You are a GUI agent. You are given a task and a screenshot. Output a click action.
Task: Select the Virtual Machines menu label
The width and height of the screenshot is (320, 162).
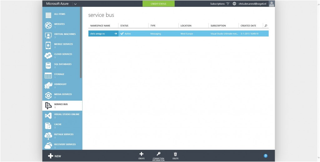pyautogui.click(x=65, y=34)
